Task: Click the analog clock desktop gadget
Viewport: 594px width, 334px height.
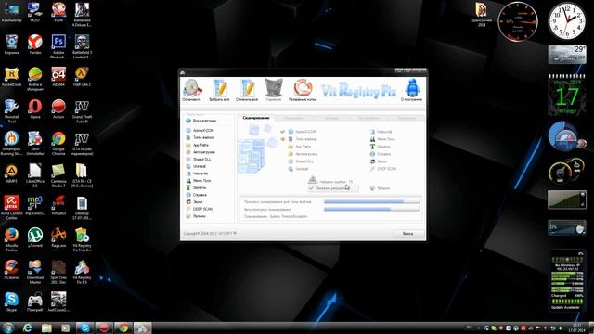Action: (567, 20)
